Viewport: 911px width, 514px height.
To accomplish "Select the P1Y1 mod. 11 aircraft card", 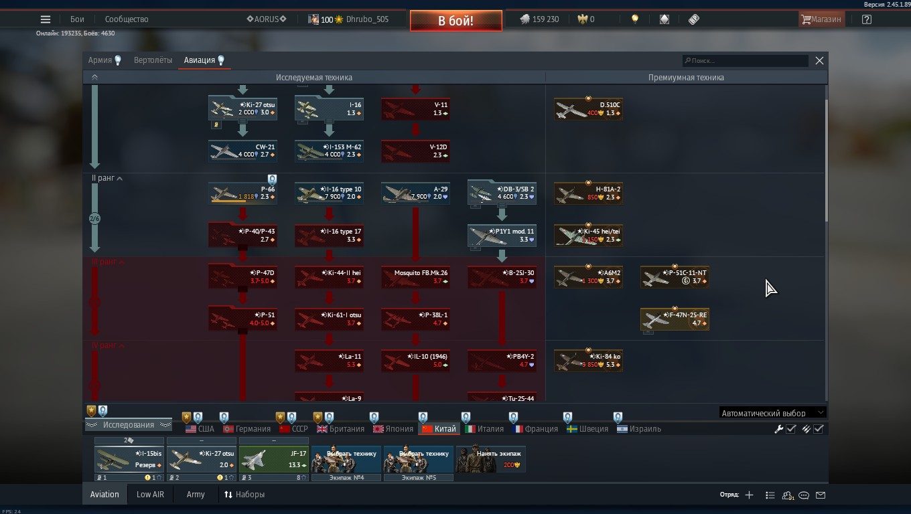I will coord(502,235).
